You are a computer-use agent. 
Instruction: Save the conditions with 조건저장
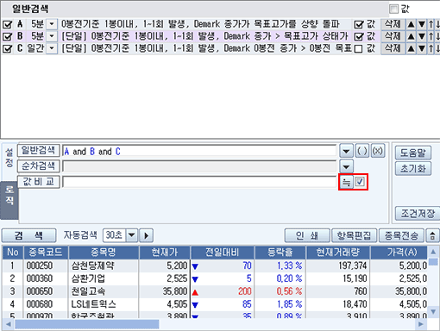click(418, 214)
